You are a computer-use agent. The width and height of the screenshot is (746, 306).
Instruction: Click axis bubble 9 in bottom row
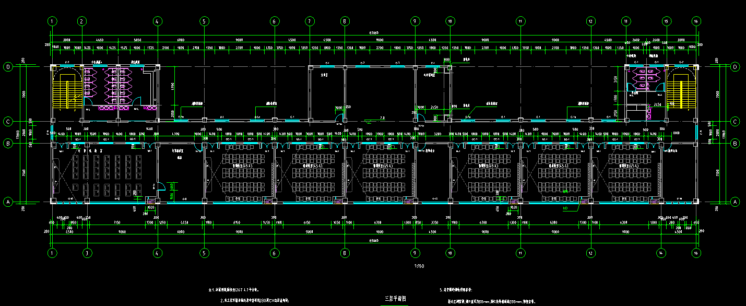click(x=415, y=253)
